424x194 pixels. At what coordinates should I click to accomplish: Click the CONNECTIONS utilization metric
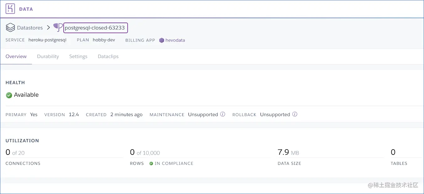[23, 163]
